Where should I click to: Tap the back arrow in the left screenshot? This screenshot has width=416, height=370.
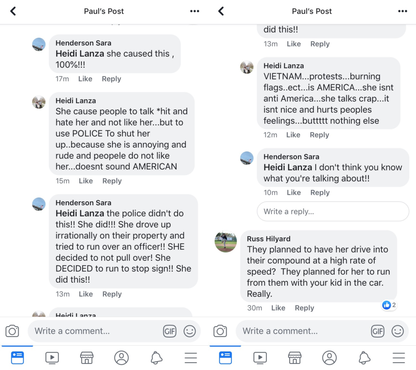[x=13, y=11]
